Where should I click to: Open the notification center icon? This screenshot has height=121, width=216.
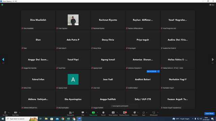coord(213,119)
